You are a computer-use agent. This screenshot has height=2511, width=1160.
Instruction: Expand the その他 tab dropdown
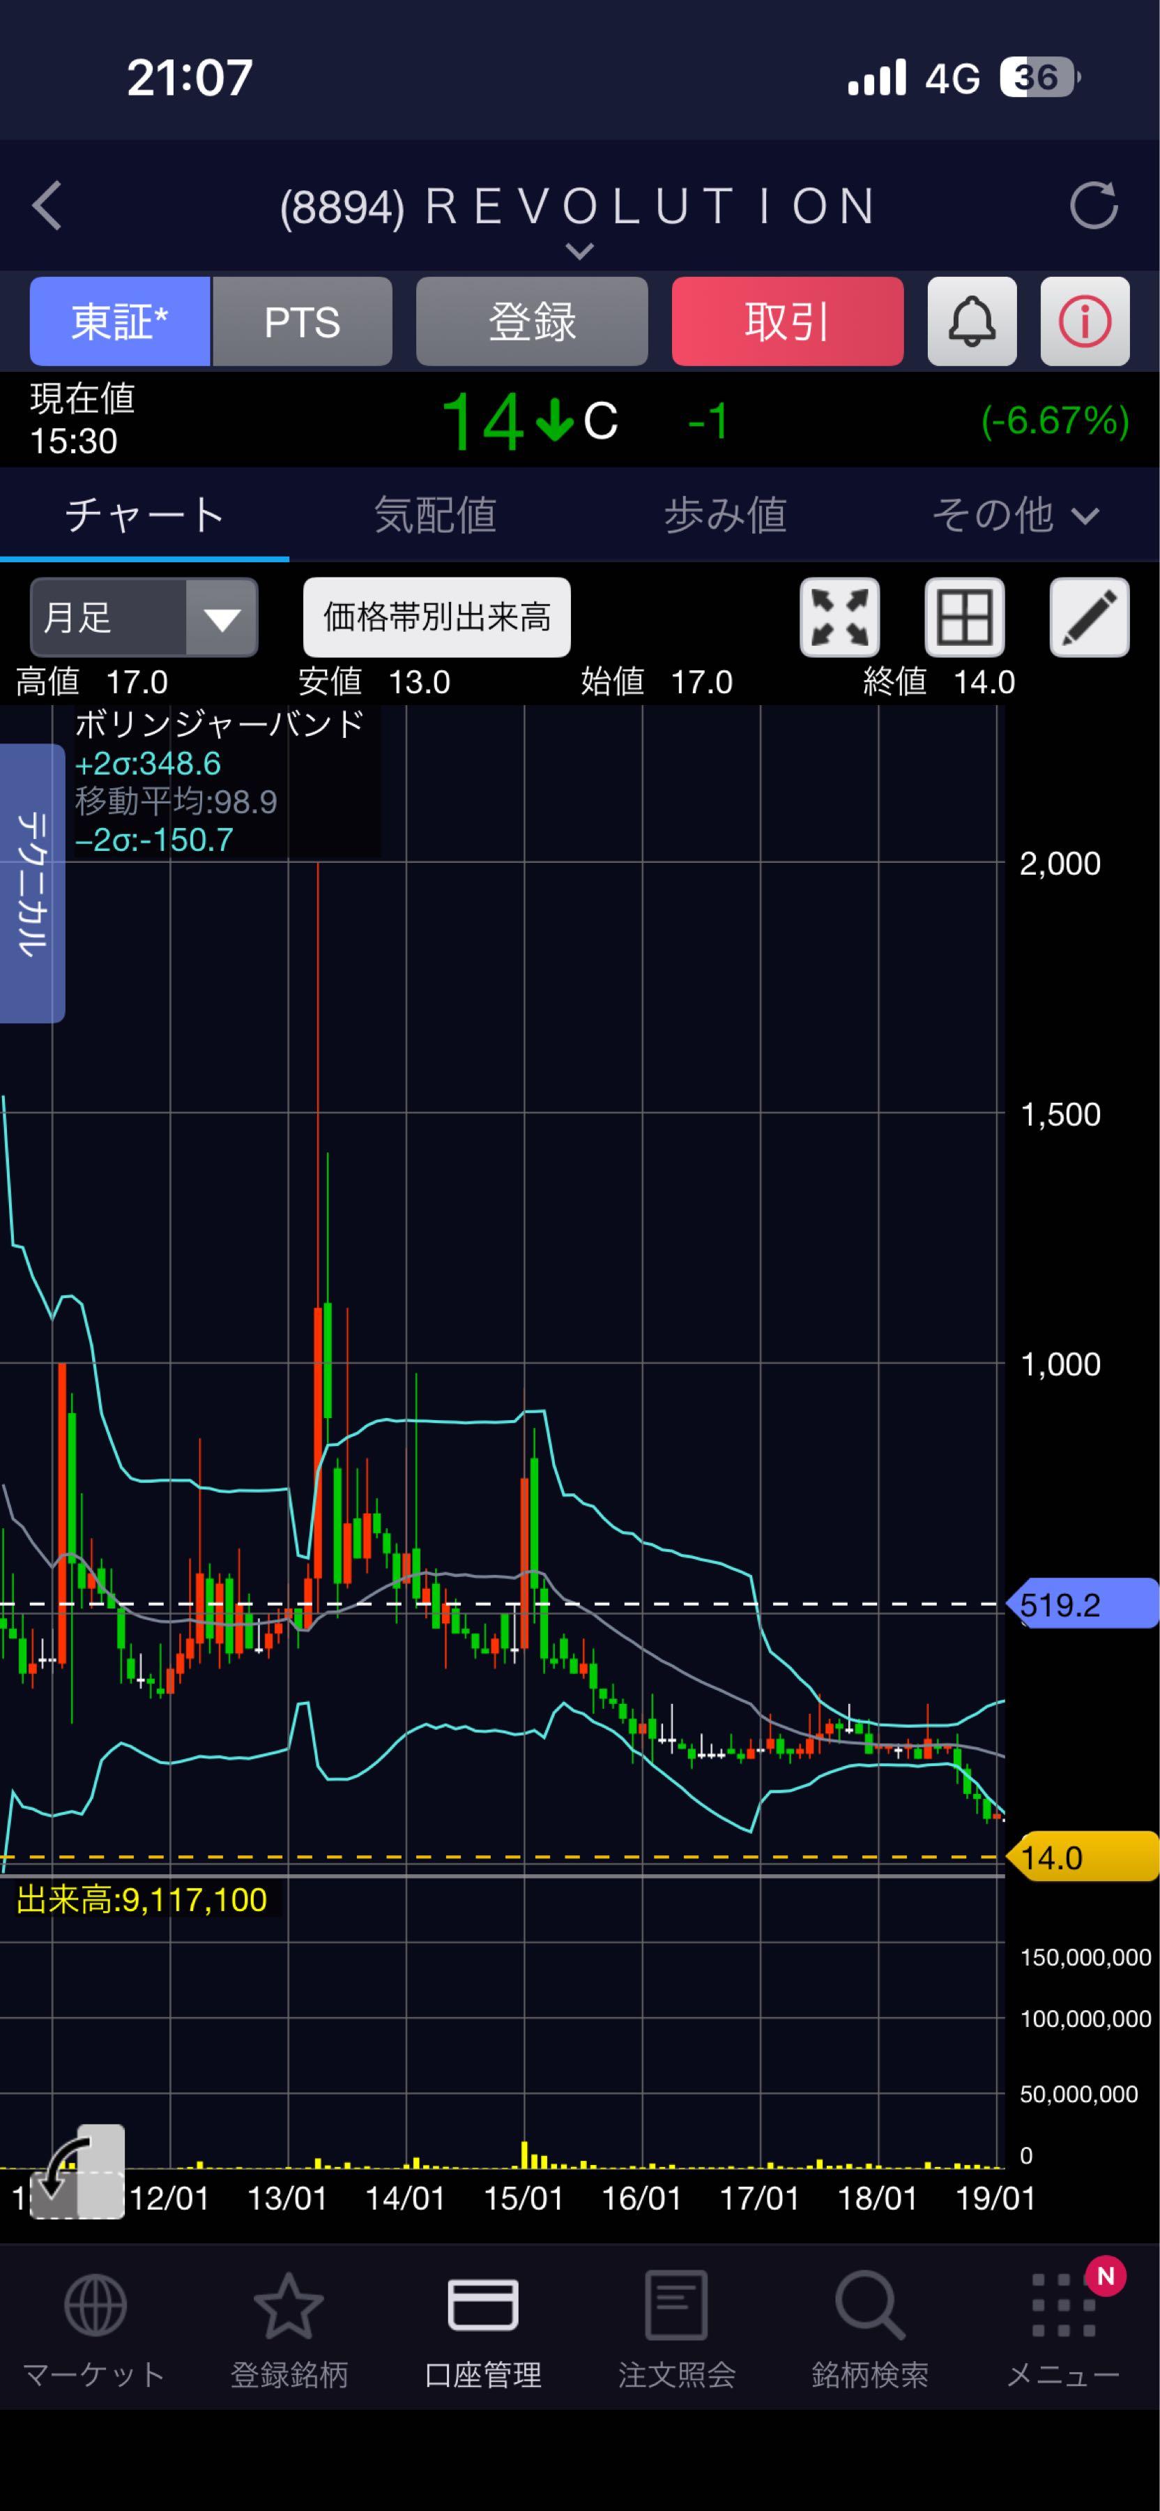click(1015, 515)
